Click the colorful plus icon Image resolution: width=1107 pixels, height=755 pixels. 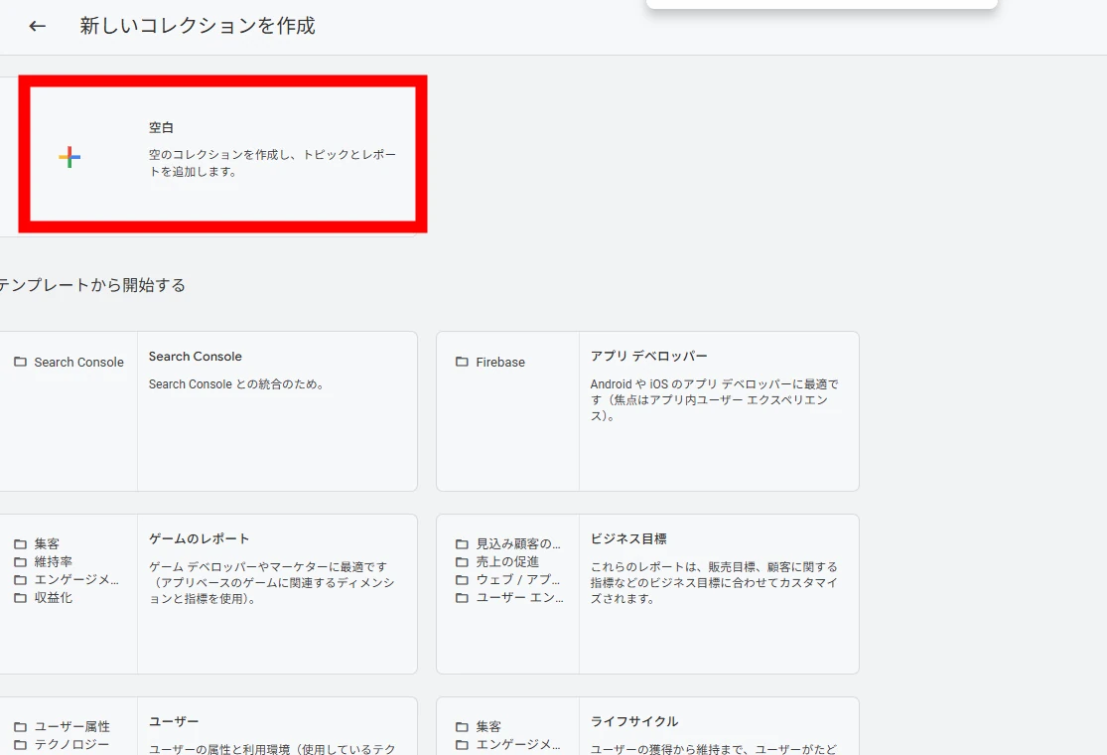pyautogui.click(x=69, y=157)
